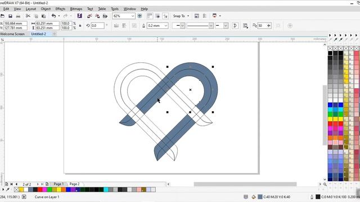Switch to the Welcome Screen tab
The height and width of the screenshot is (202, 360).
12,34
